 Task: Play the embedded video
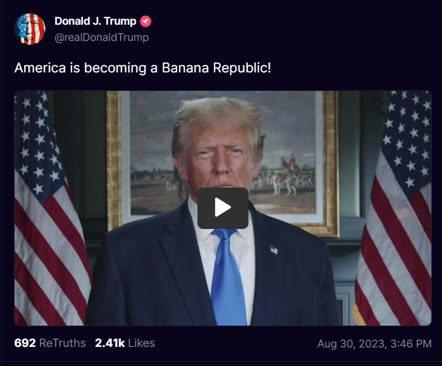pos(223,208)
